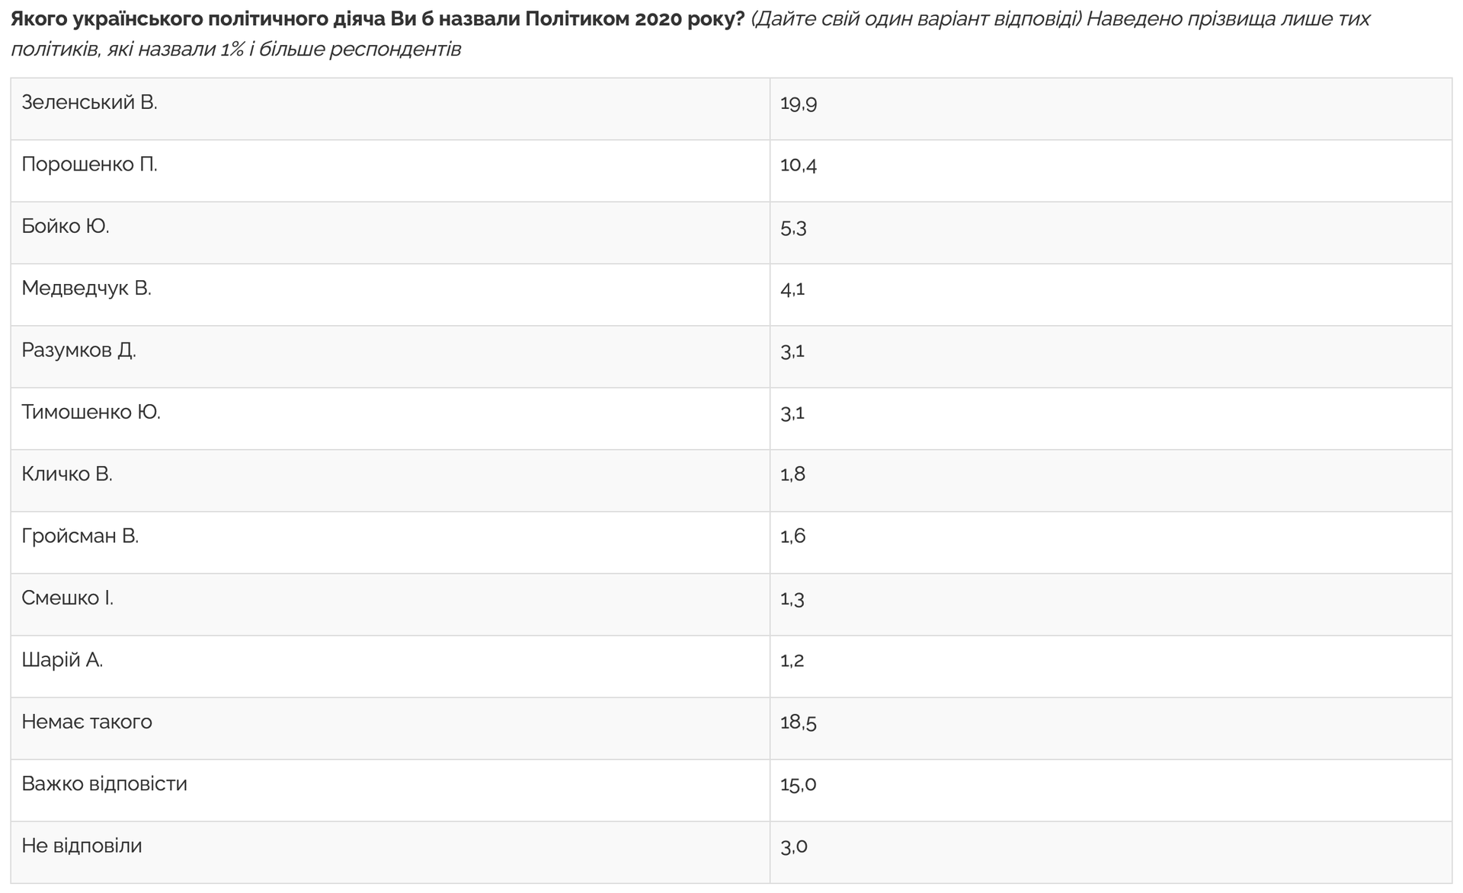Screen dimensions: 1463x893
Task: Select the Зеленський В. name cell
Action: (x=90, y=103)
